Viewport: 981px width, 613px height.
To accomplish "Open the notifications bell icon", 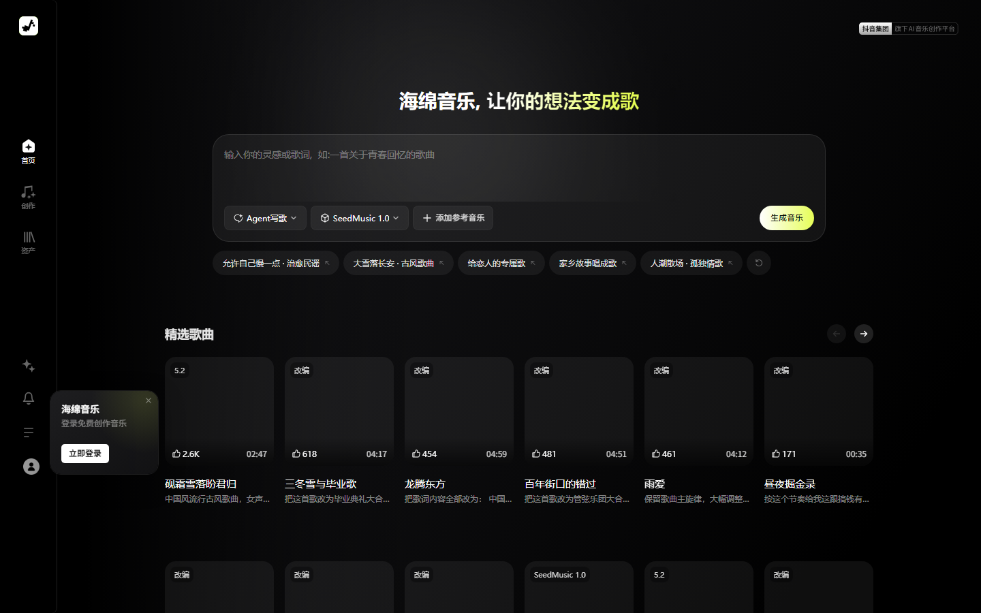I will [x=29, y=398].
